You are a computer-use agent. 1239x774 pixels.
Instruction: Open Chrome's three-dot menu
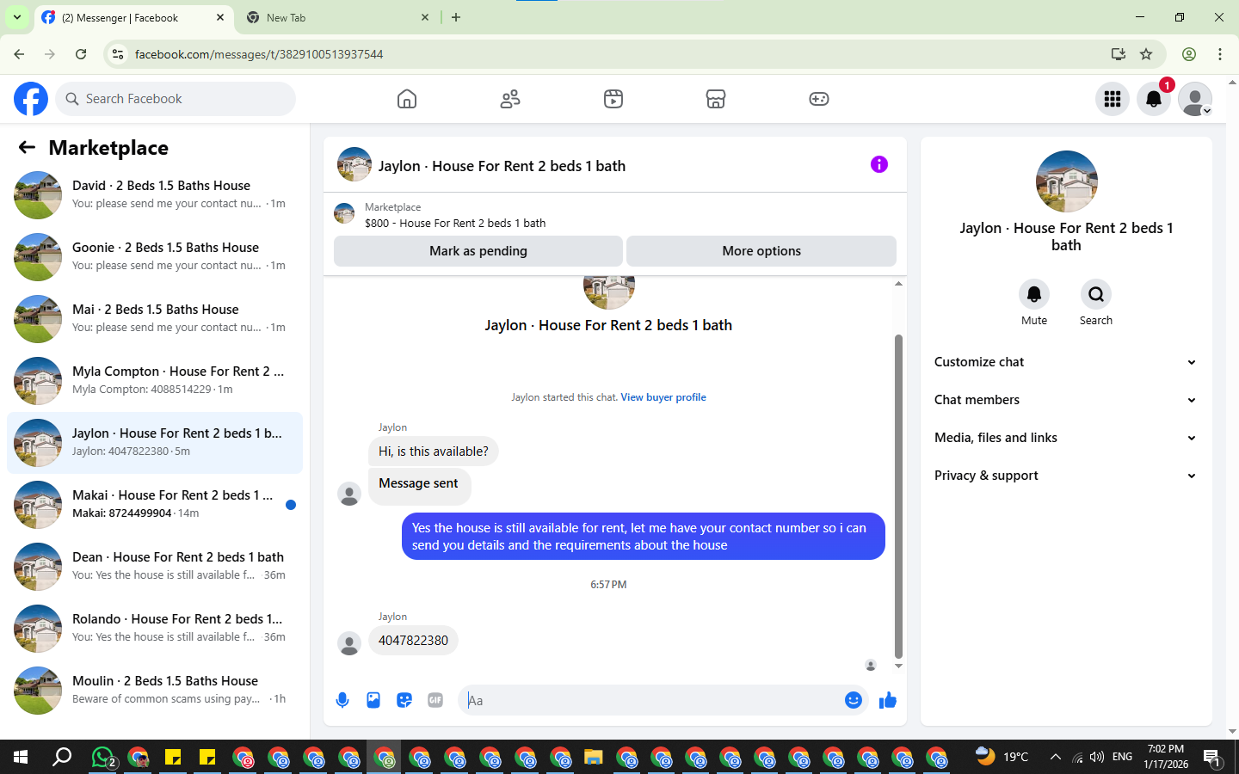(1220, 54)
